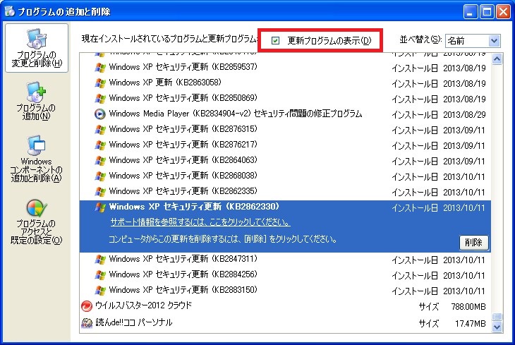Click 削除 button for KB2862330
This screenshot has height=345, width=515.
(473, 243)
